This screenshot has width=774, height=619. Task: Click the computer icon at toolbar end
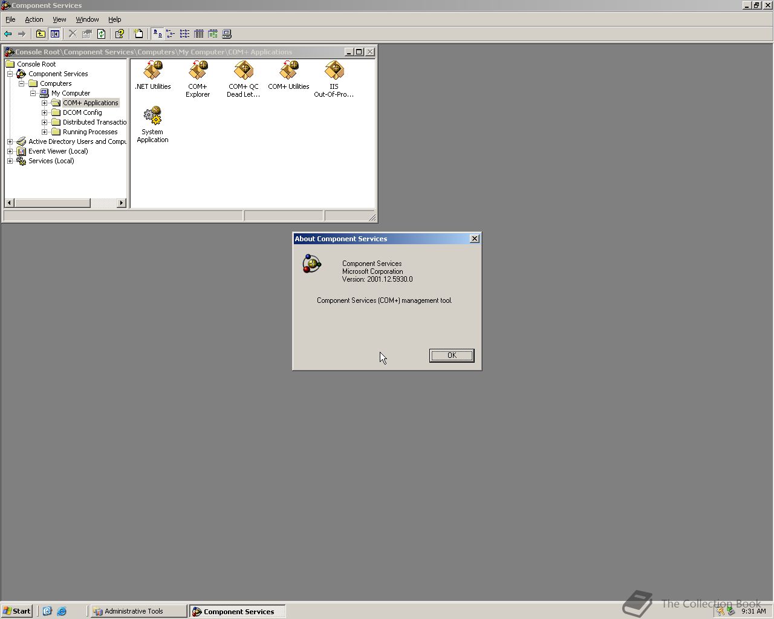point(227,34)
